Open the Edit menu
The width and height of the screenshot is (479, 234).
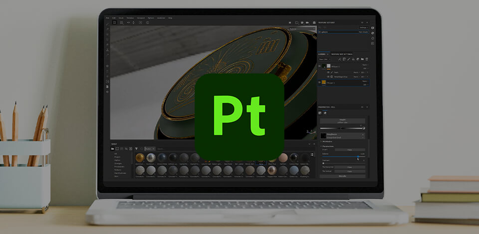click(114, 18)
